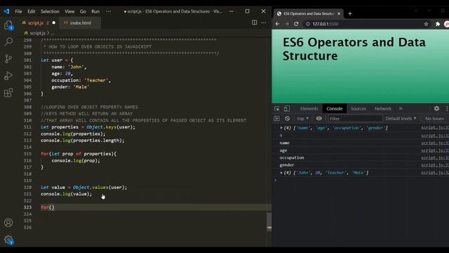This screenshot has height=253, width=449.
Task: Show more DevTools tabs chevron
Action: [x=401, y=109]
